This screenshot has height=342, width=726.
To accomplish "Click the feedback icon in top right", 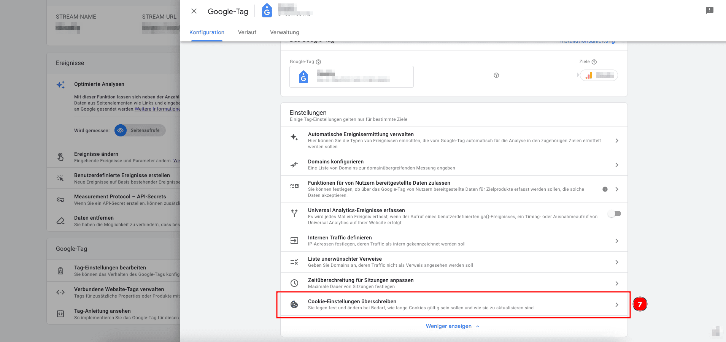I will [709, 11].
